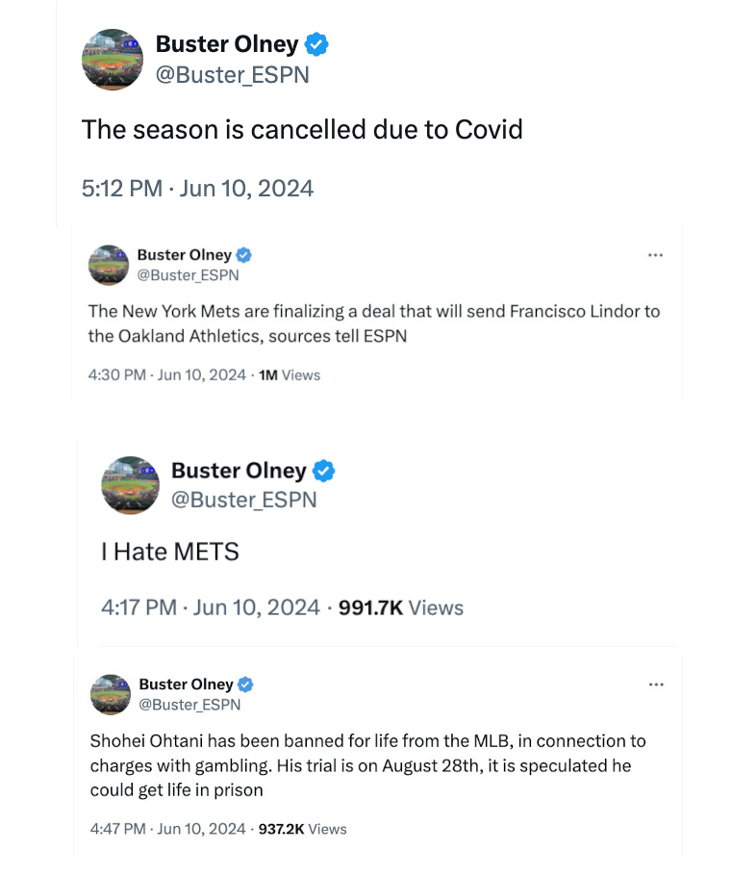Click the 1M Views count
Screen dimensions: 732x877
[x=290, y=375]
